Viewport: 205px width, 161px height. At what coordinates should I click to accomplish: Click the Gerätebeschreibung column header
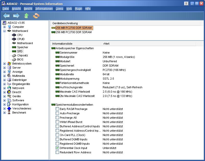click(125, 23)
